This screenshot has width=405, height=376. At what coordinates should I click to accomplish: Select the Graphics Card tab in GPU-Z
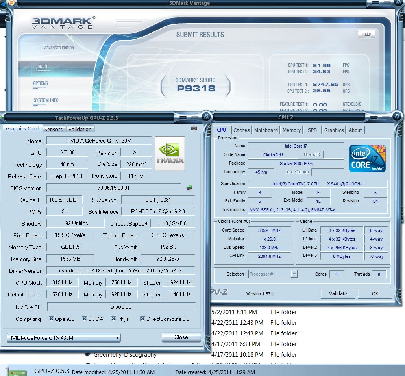coord(22,128)
